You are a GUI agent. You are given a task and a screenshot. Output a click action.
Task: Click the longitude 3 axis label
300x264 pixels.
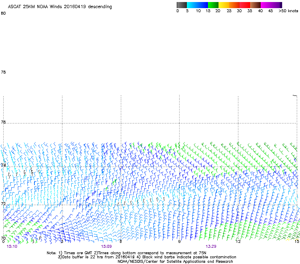tap(62, 242)
